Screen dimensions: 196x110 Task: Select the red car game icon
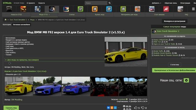152,9
